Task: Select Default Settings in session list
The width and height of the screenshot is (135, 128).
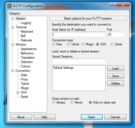Action: (63, 68)
